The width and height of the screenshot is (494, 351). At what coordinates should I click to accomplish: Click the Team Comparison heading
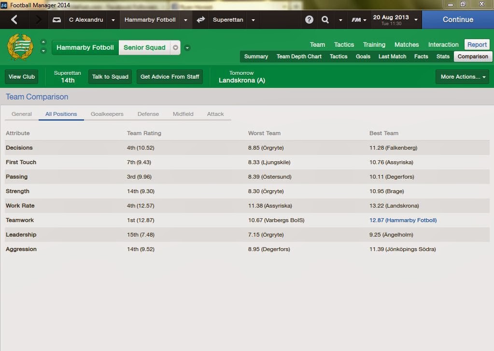click(37, 97)
